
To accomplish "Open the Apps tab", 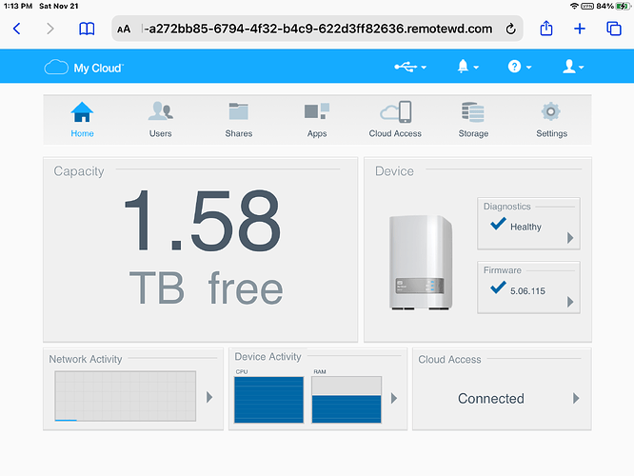I will point(317,119).
